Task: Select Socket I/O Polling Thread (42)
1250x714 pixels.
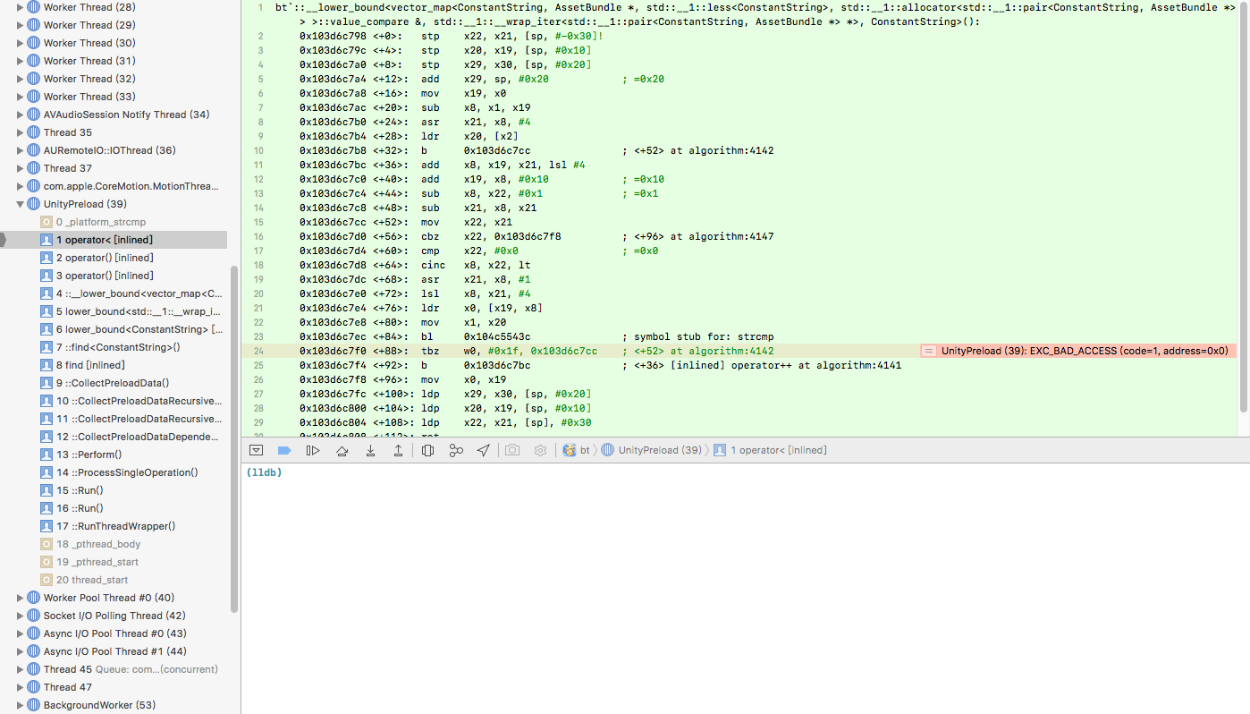Action: [x=114, y=616]
